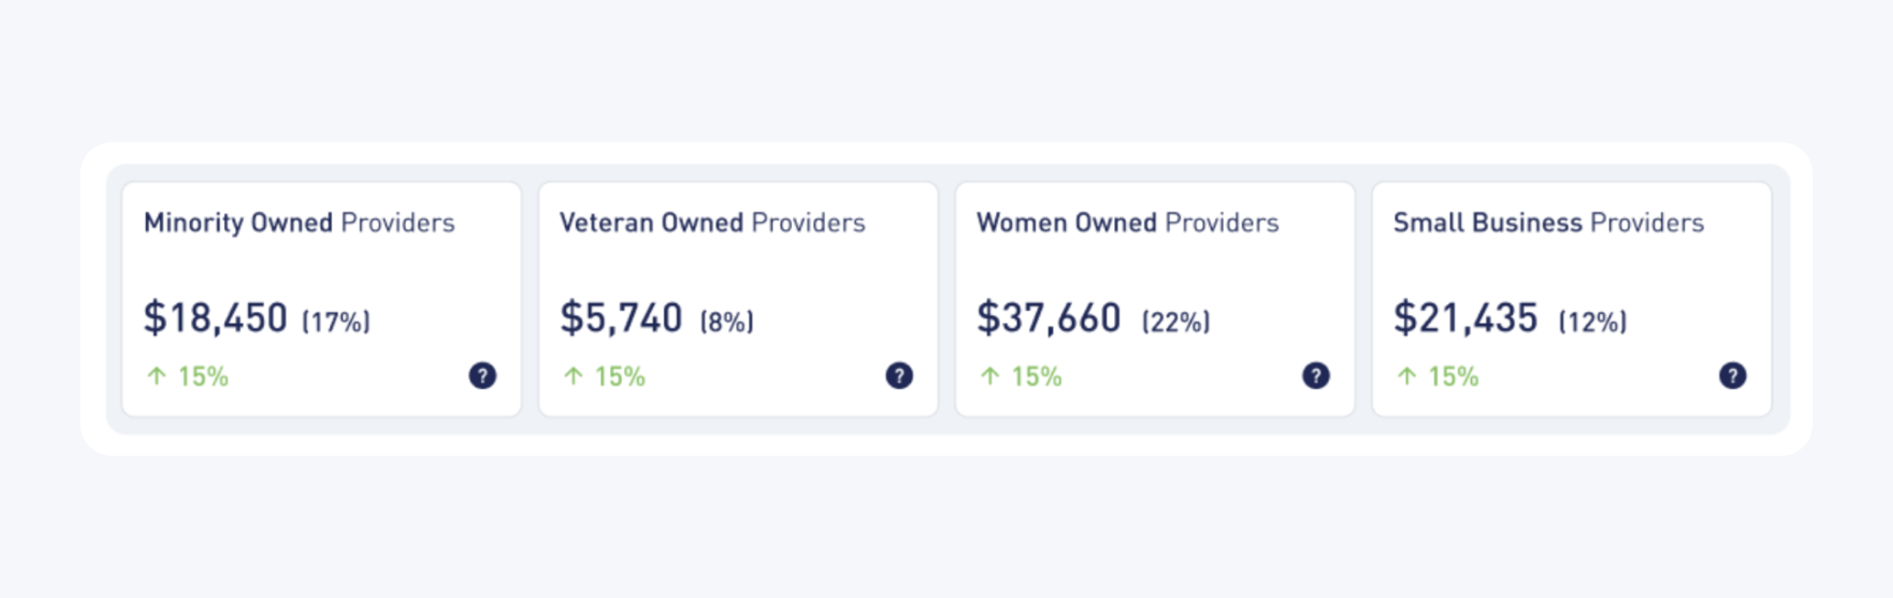Open help icon on Small Business card
The width and height of the screenshot is (1893, 598).
point(1732,375)
